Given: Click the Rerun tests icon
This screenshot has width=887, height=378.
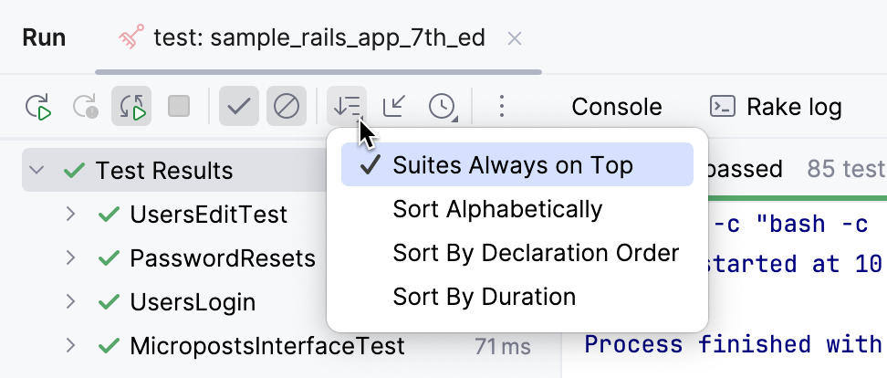Looking at the screenshot, I should click(x=38, y=107).
